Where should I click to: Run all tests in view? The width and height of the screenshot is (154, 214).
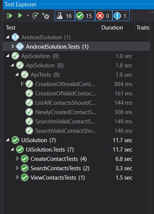(x=9, y=16)
